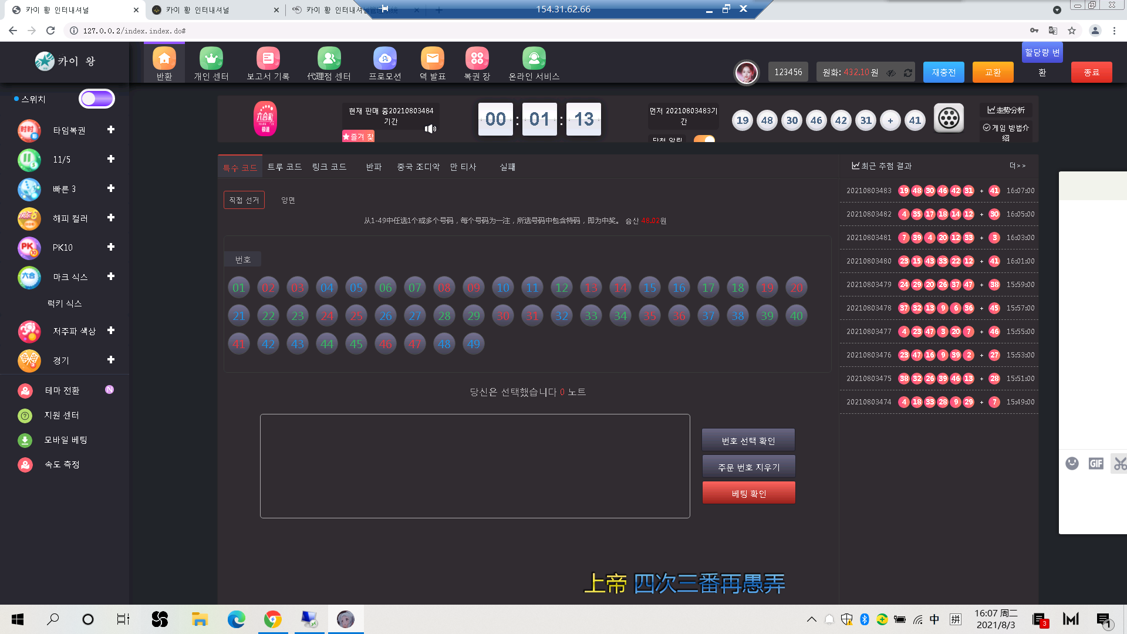
Task: Click the lottery ball machine icon
Action: (949, 118)
